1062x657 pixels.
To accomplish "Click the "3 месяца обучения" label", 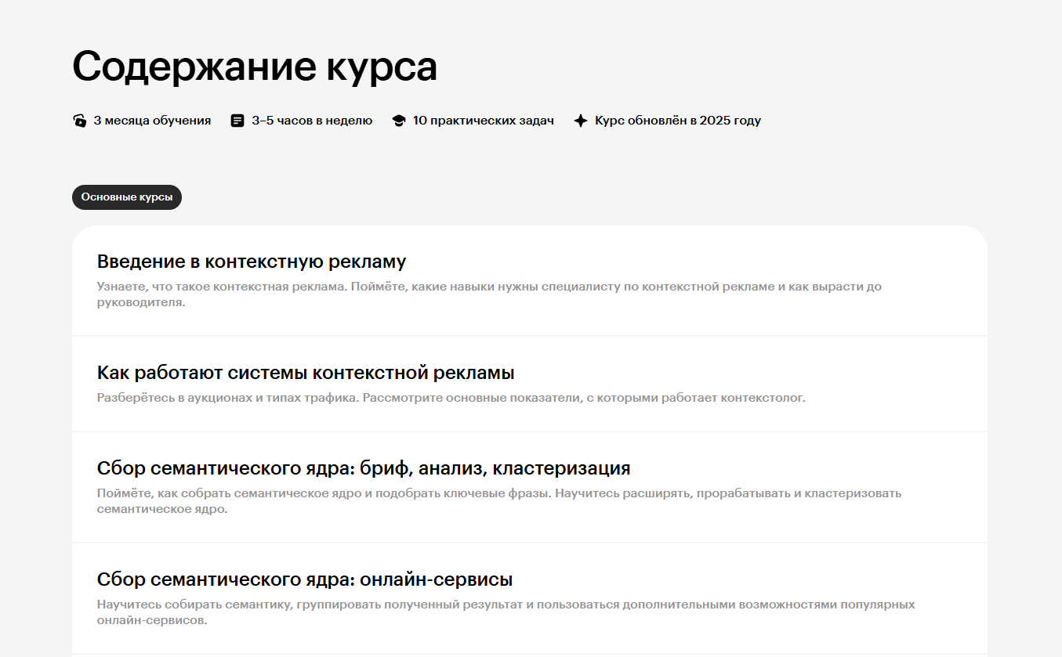I will click(152, 120).
